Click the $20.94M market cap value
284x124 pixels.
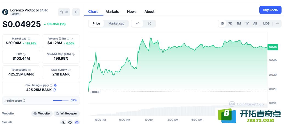13,43
